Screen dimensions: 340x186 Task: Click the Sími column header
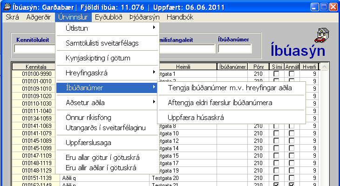tap(277, 66)
